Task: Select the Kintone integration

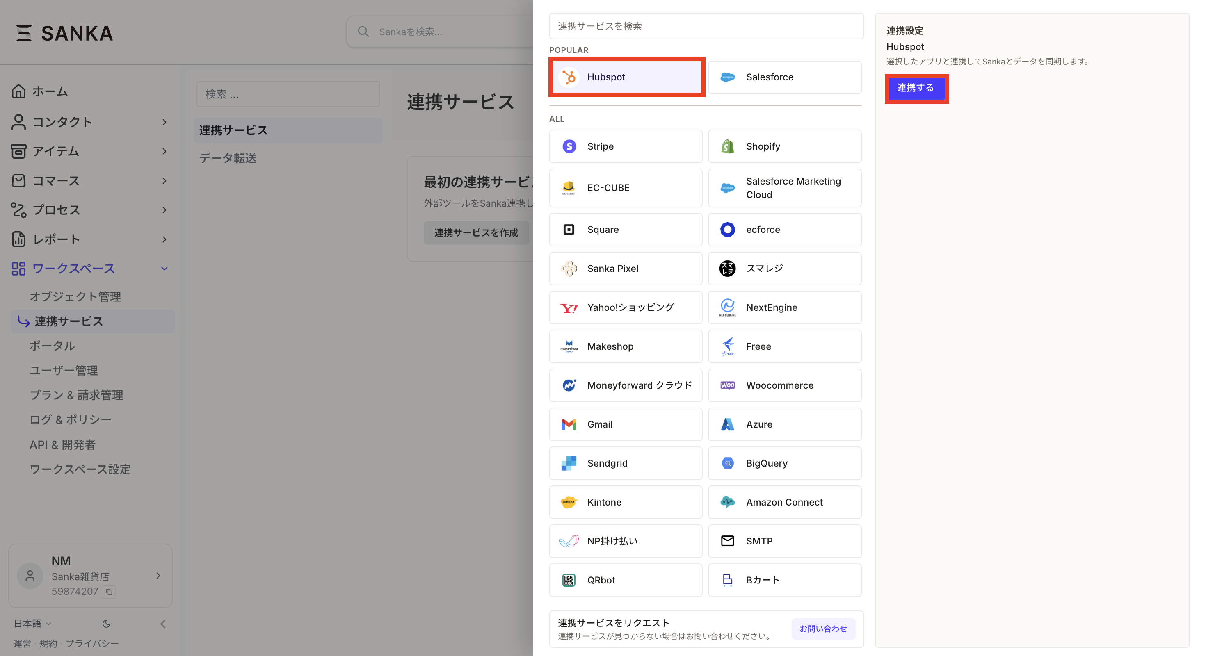Action: [x=625, y=501]
